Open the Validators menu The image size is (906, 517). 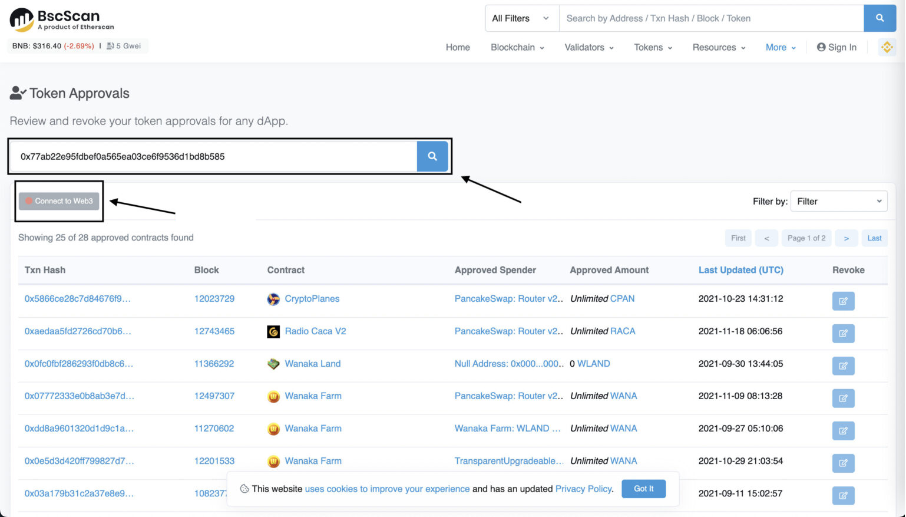[x=589, y=47]
